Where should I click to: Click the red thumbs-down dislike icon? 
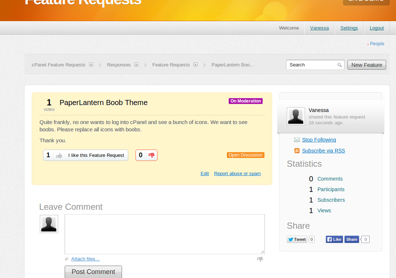click(x=152, y=155)
